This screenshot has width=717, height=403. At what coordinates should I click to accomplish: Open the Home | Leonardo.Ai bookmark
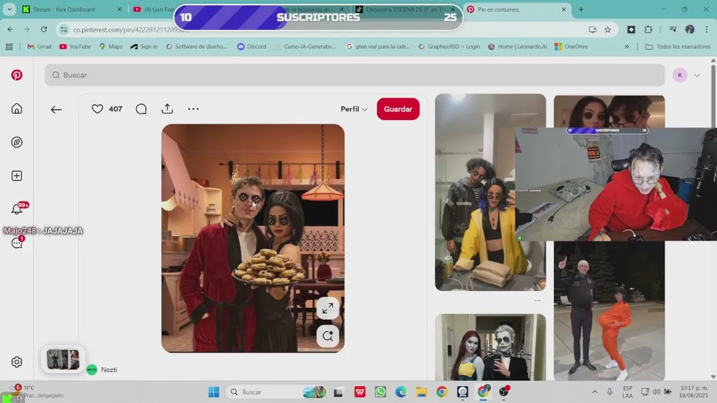pos(518,46)
